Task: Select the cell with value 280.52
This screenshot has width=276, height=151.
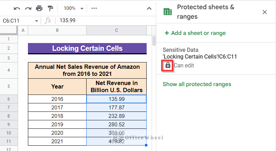Action: (116, 125)
